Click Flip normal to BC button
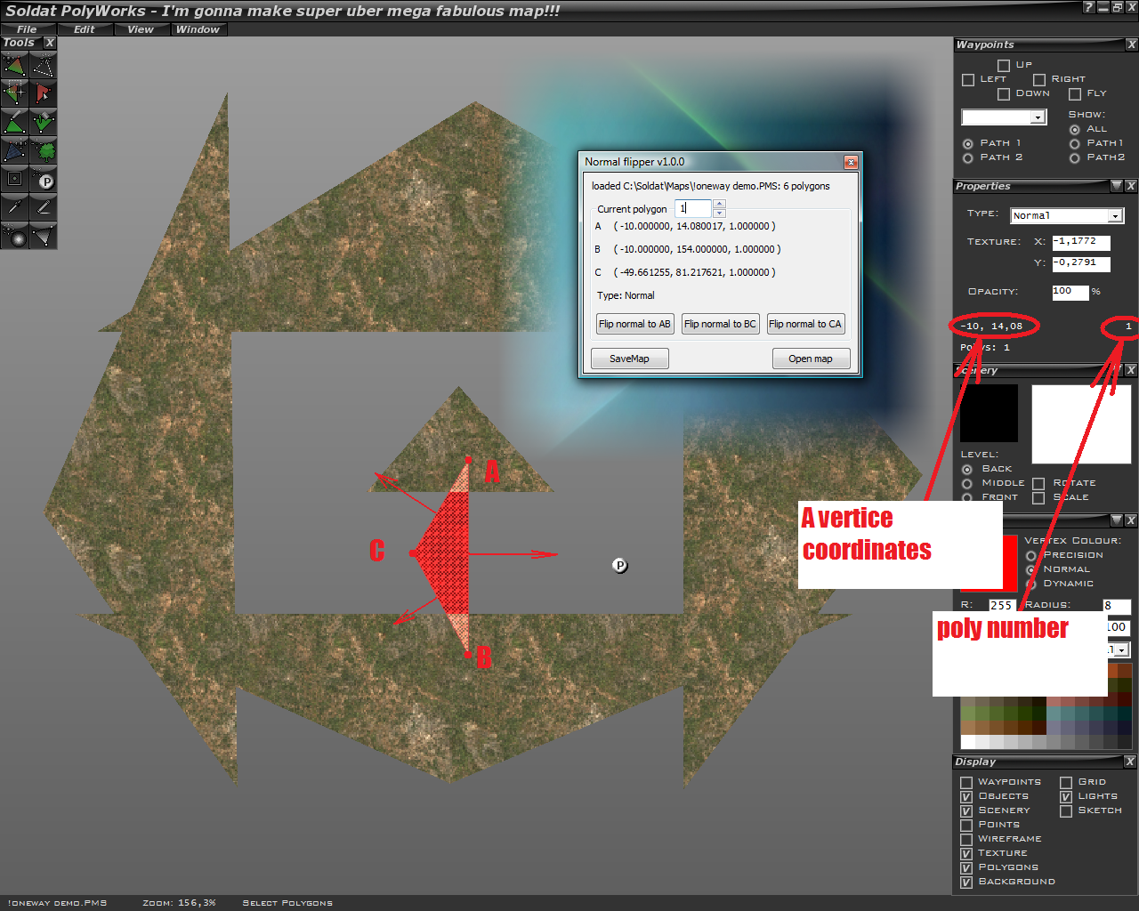This screenshot has width=1139, height=911. click(x=720, y=324)
